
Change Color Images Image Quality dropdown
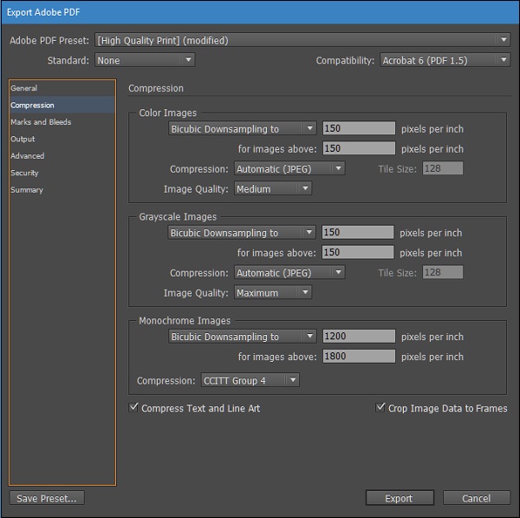272,189
